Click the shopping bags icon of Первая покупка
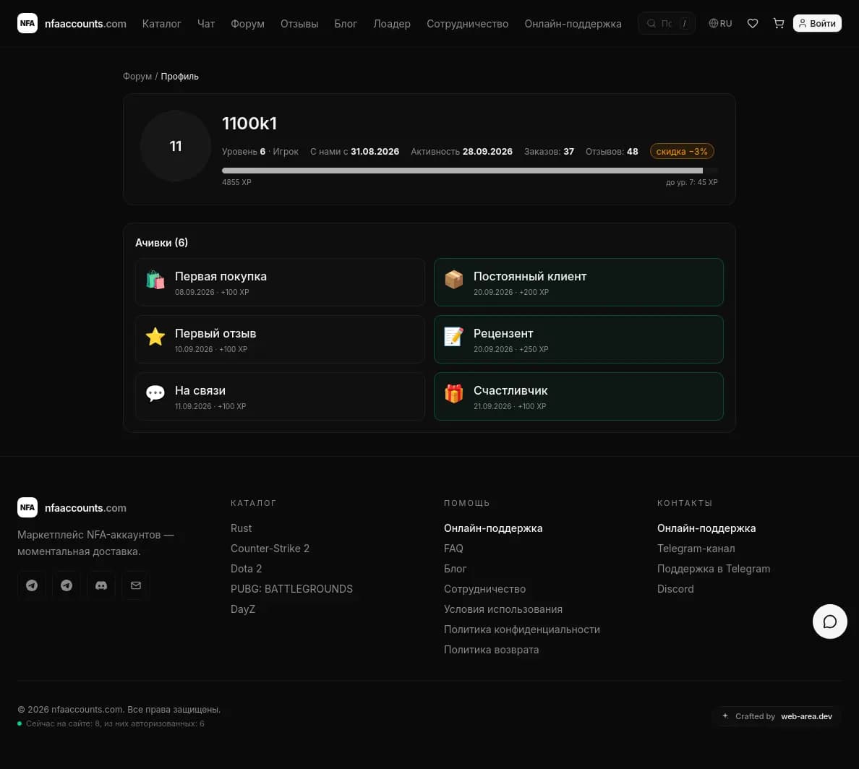Image resolution: width=859 pixels, height=769 pixels. (x=155, y=280)
